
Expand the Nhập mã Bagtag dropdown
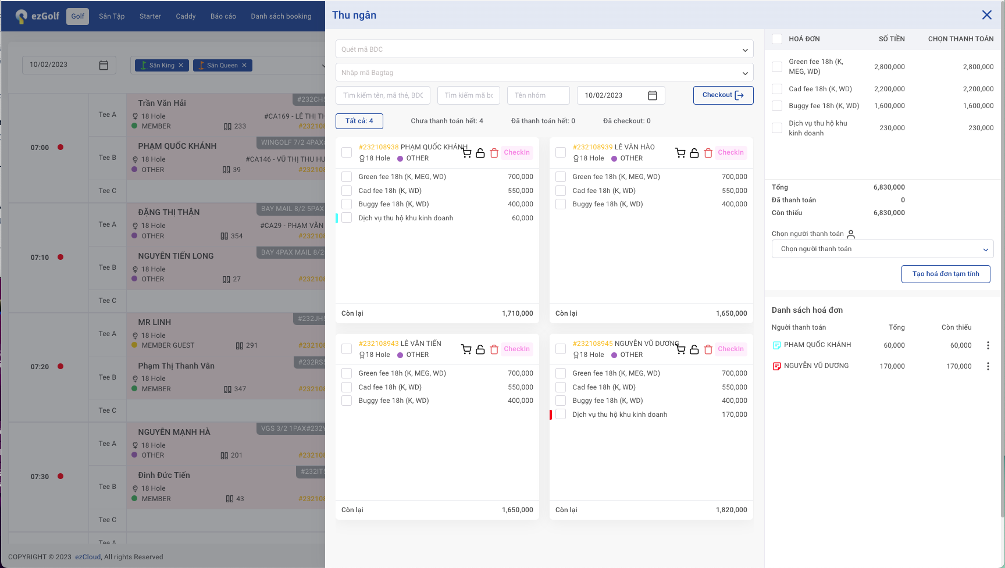(745, 73)
